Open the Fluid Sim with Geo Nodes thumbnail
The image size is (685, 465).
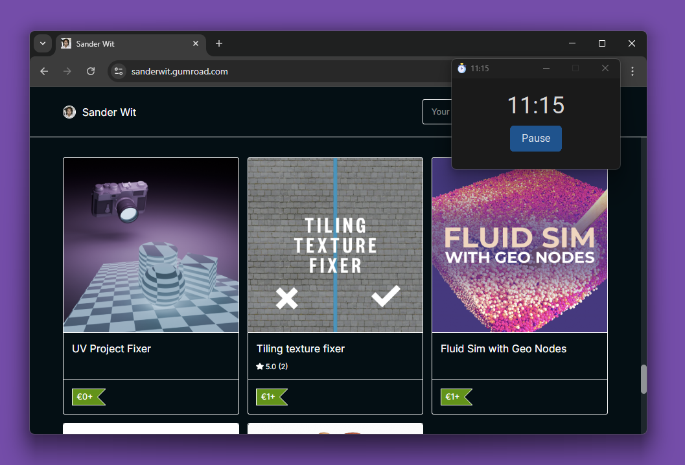tap(520, 251)
